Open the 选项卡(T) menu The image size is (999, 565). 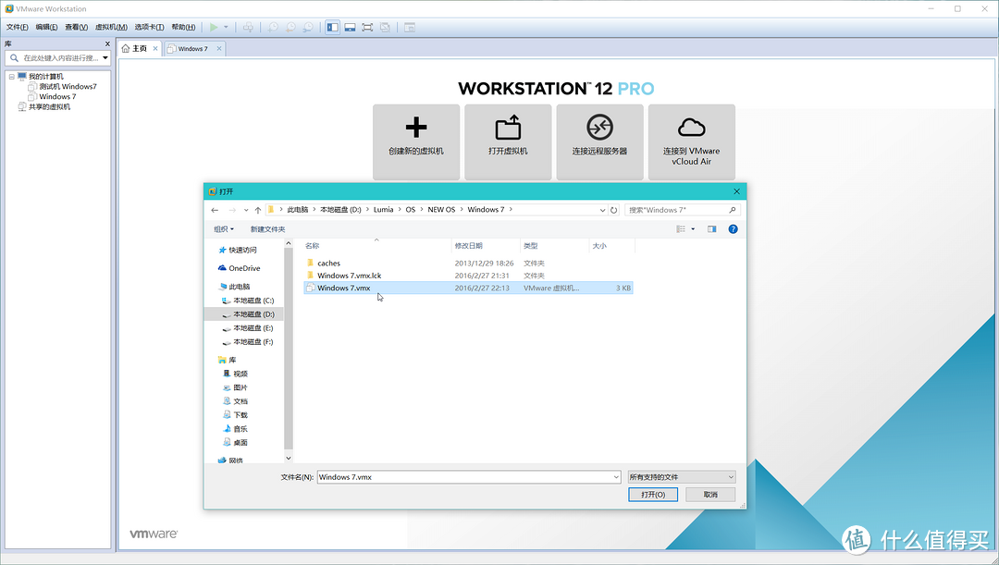click(149, 27)
